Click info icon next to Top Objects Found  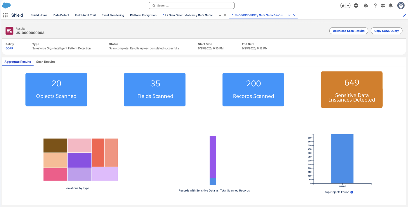[x=352, y=192]
